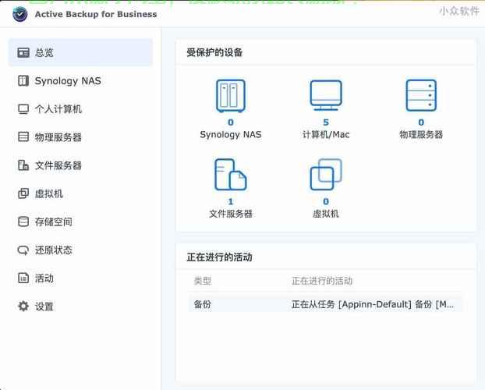Open 文件服务器 in the sidebar
485x390 pixels.
(80, 165)
